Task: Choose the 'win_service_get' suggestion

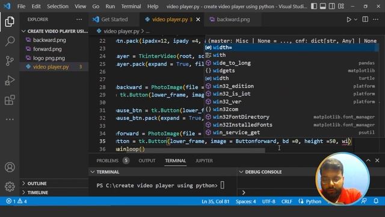Action: [291, 133]
